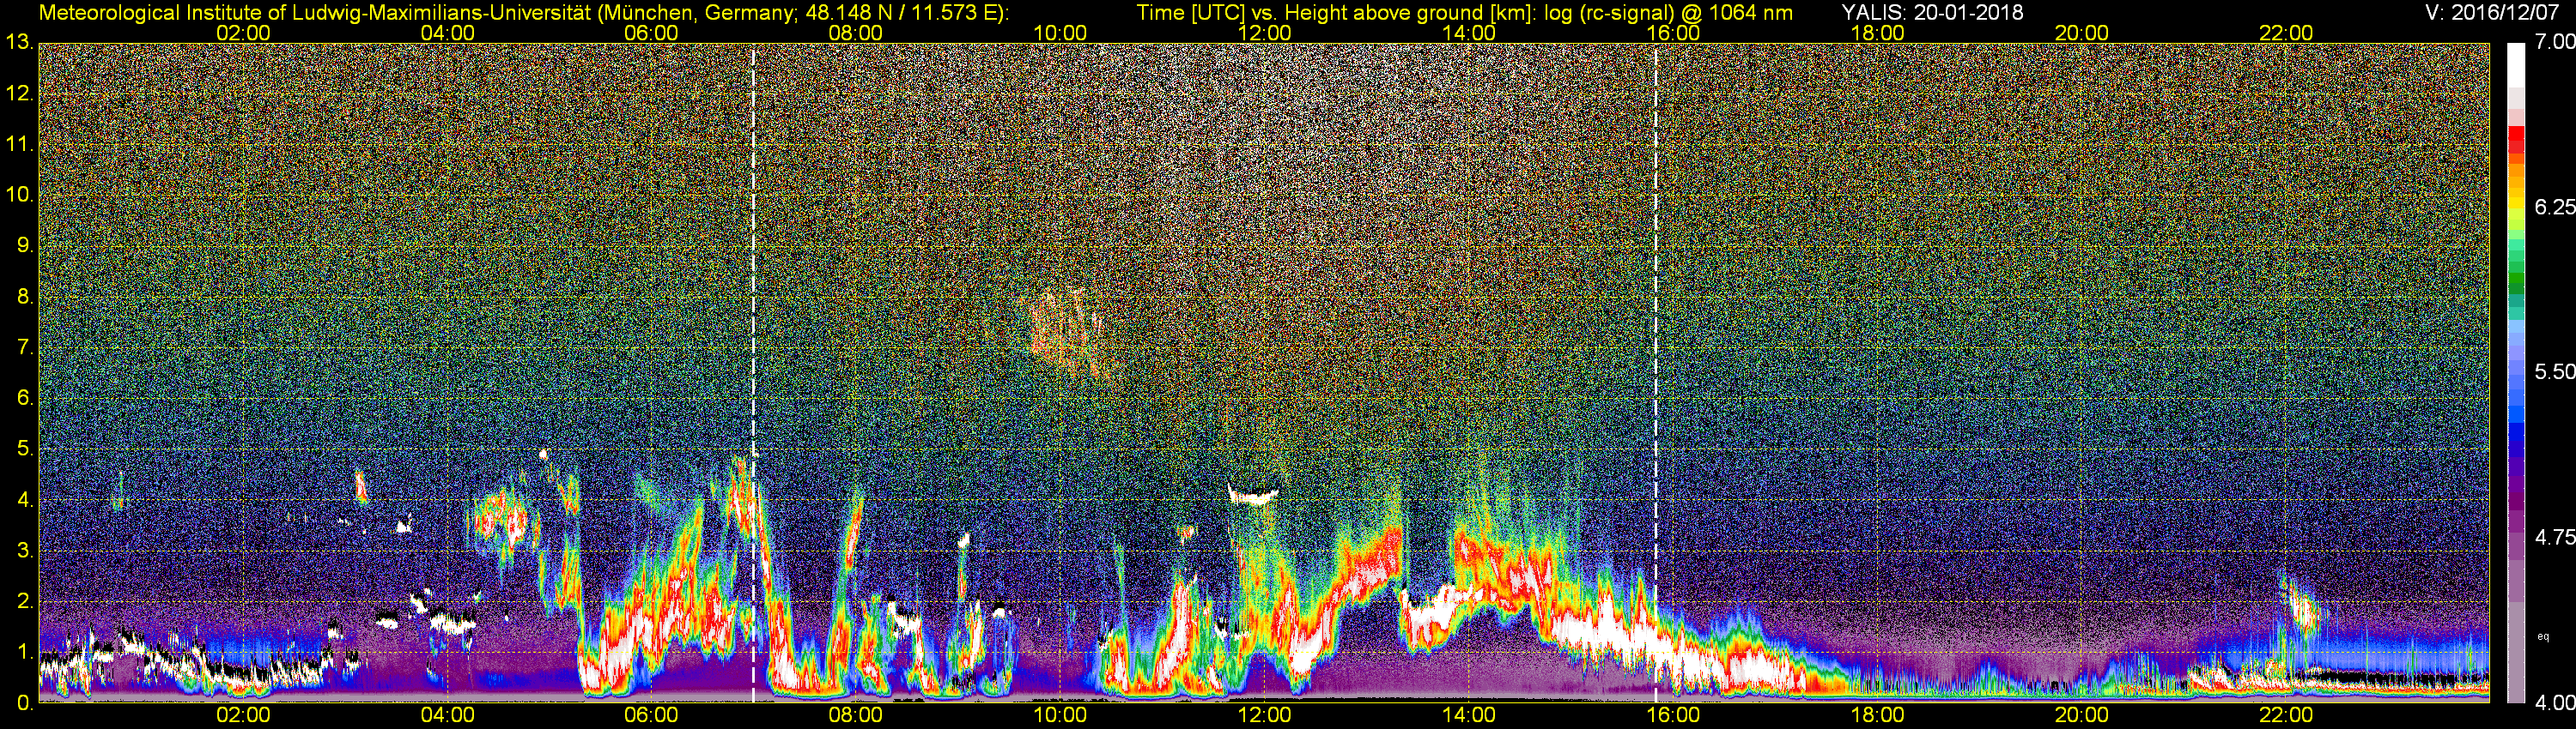Click the 'log (rc-signal) @ 1064 nm' text

(1668, 13)
